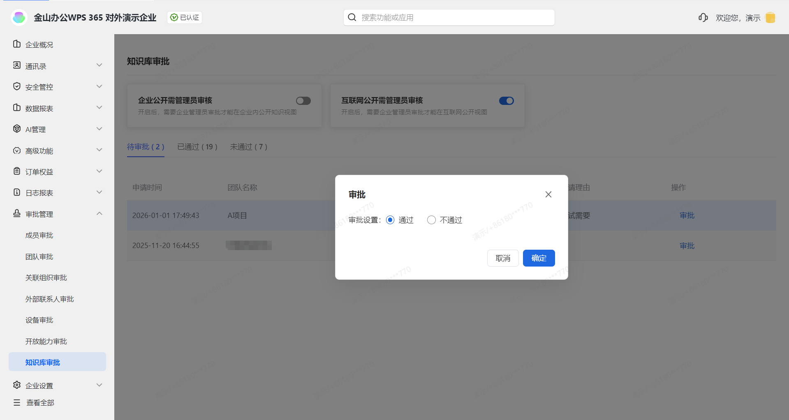The width and height of the screenshot is (789, 420).
Task: Click the 2025-11-20 16:44:55 cell
Action: pos(166,246)
